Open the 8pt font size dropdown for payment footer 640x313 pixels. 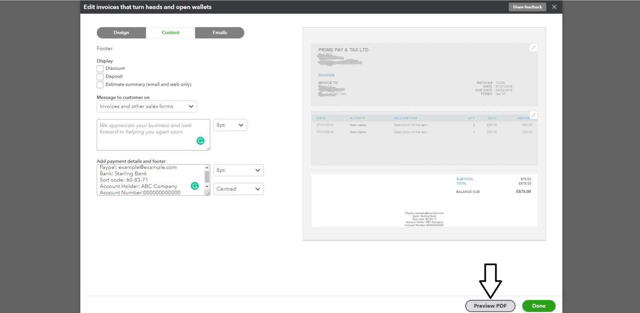coord(238,170)
